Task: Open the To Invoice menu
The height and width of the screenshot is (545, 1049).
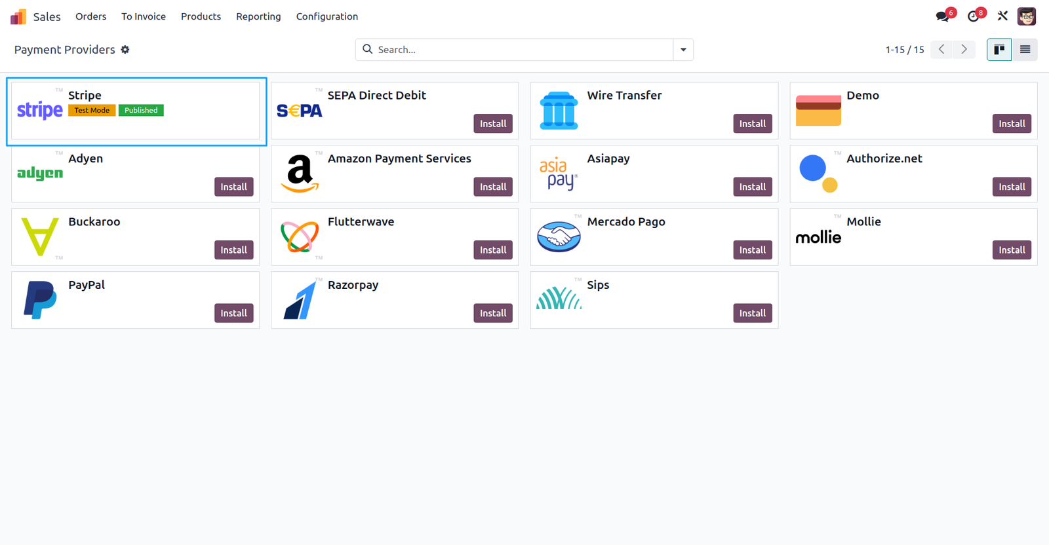Action: [144, 16]
